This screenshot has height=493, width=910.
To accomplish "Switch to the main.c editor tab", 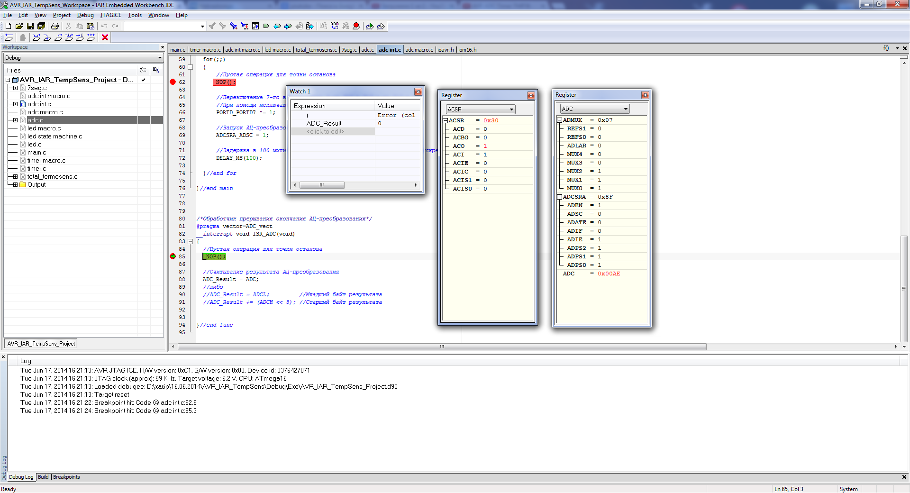I will 178,50.
